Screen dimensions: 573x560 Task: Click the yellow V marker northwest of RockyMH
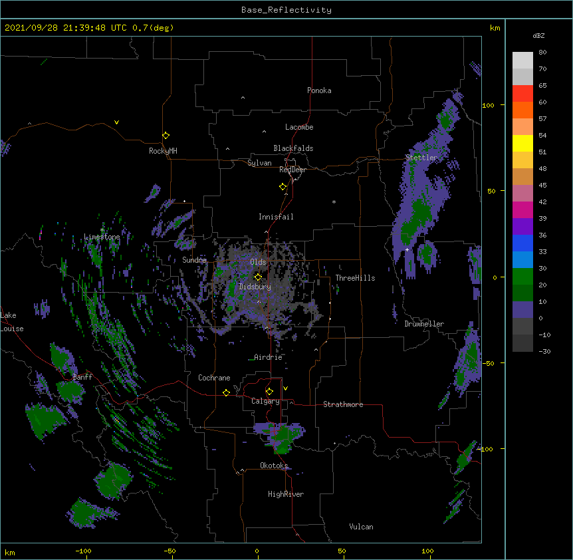coord(116,122)
